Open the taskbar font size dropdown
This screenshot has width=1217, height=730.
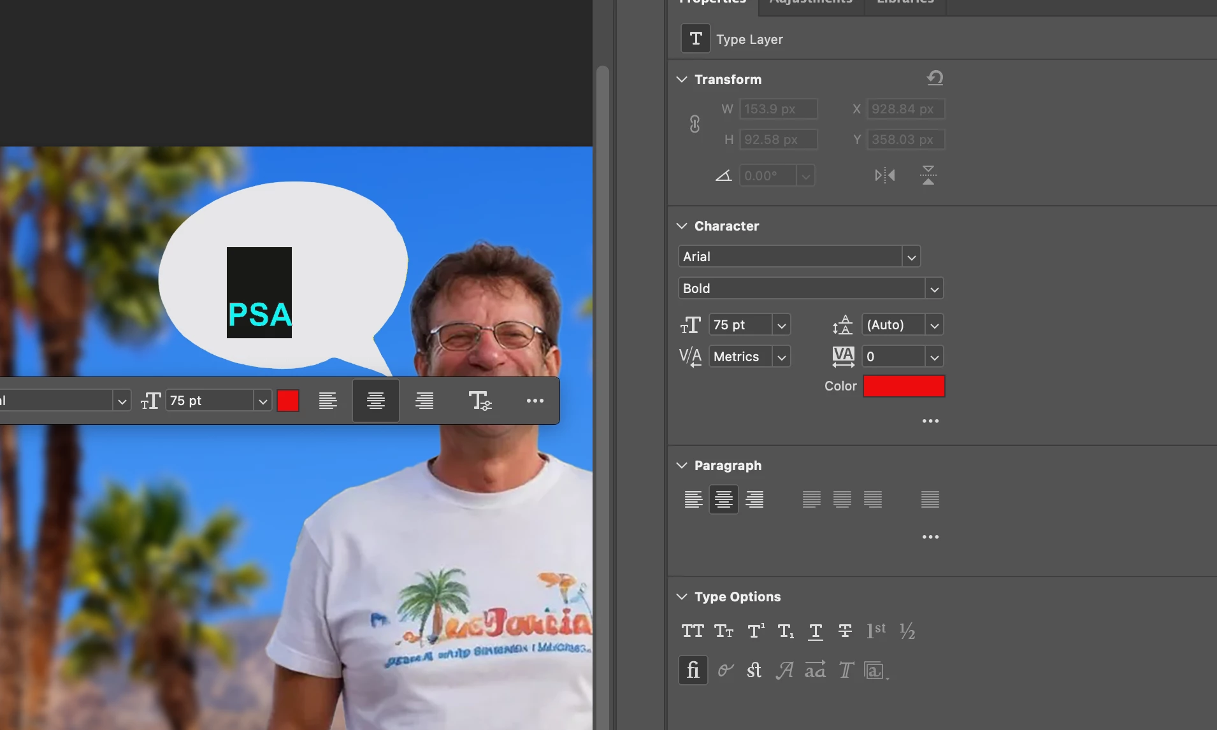pyautogui.click(x=263, y=401)
